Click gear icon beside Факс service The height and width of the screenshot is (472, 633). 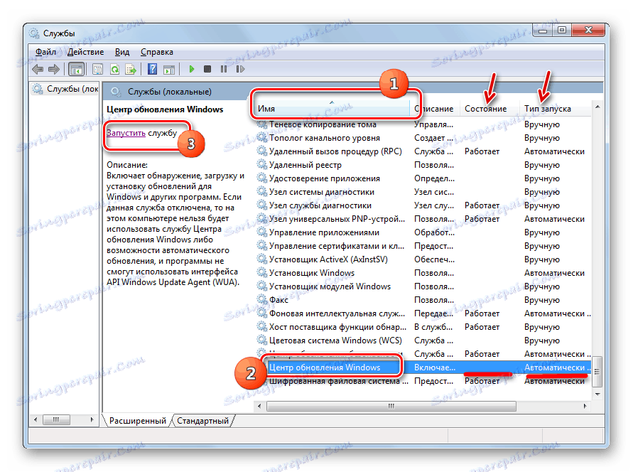coord(262,299)
